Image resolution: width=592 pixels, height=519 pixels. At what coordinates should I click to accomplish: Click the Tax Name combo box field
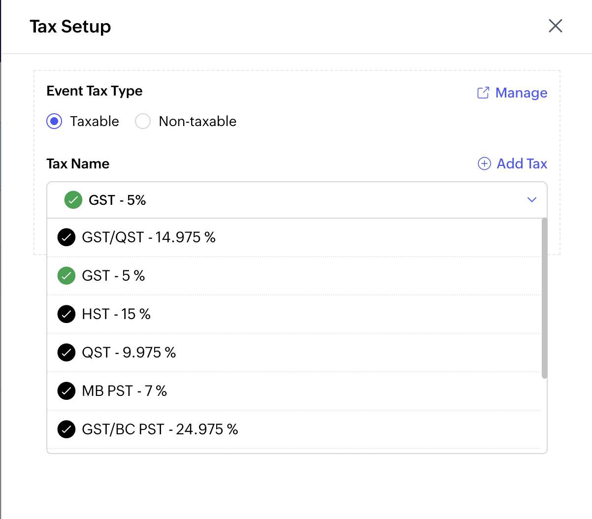[296, 200]
